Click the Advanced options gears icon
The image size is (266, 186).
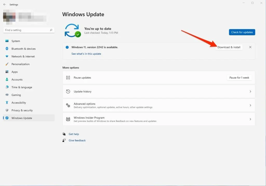[x=68, y=105]
